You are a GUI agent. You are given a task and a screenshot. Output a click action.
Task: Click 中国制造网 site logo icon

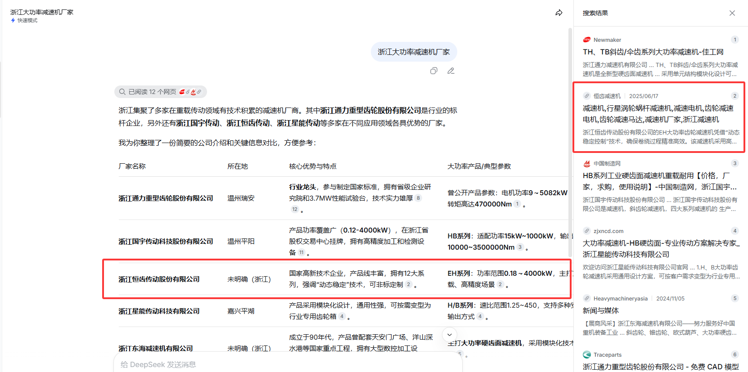tap(587, 163)
